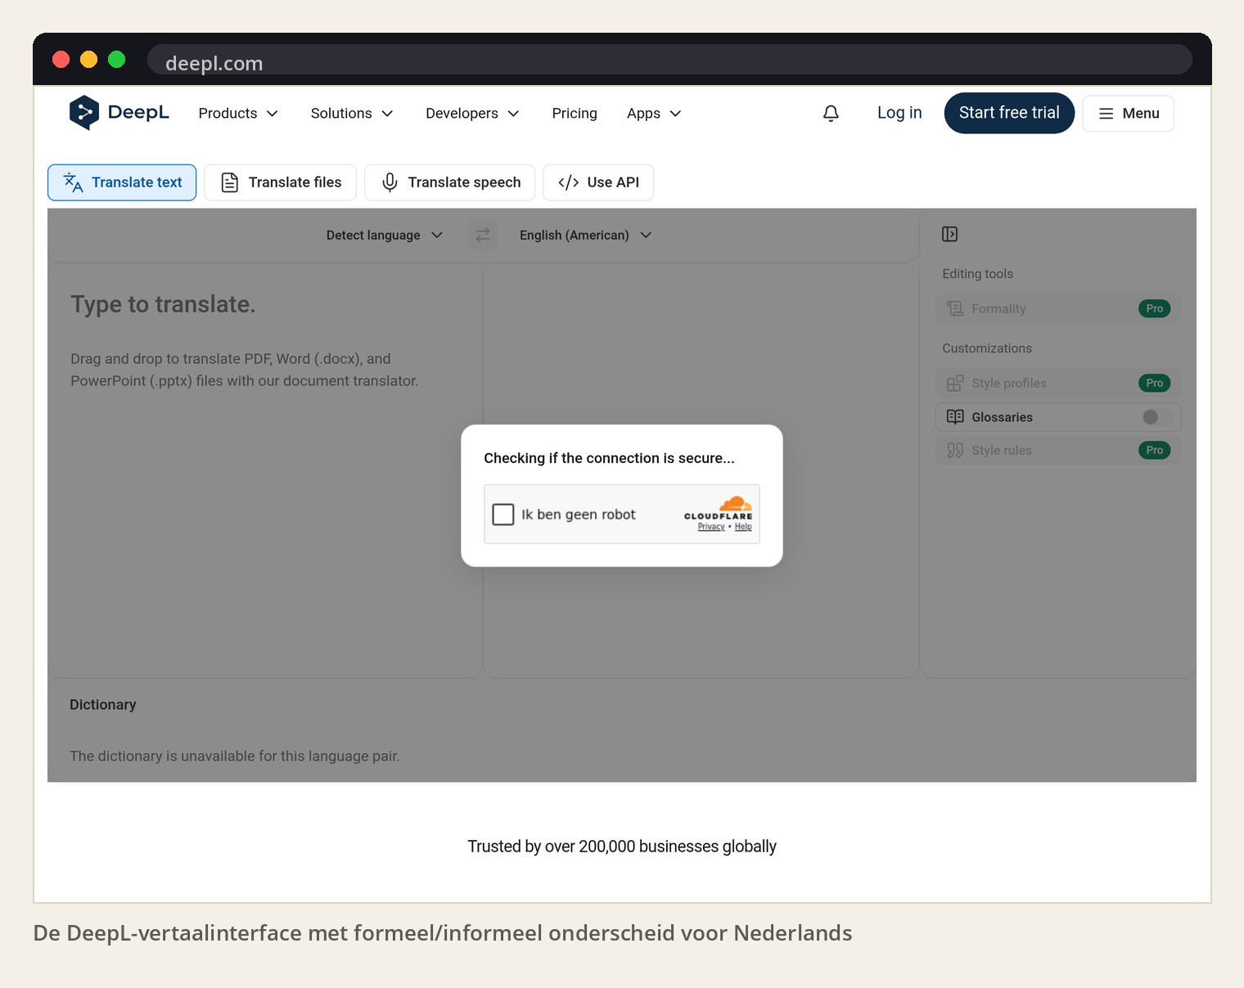Click the Log in link
Screen dimensions: 1244x988
click(x=899, y=113)
